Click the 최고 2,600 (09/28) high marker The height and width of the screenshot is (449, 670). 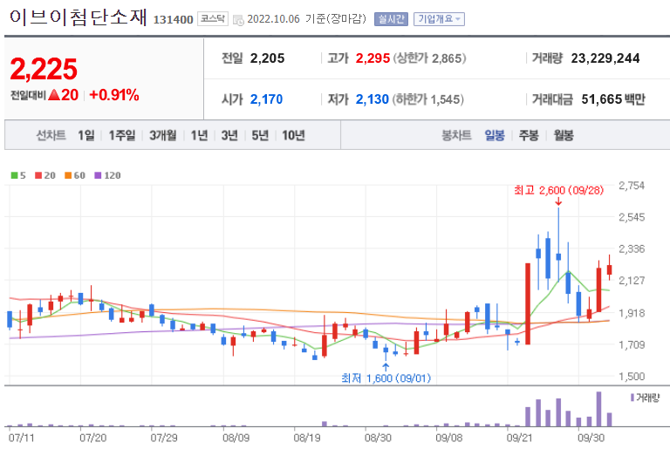click(558, 190)
